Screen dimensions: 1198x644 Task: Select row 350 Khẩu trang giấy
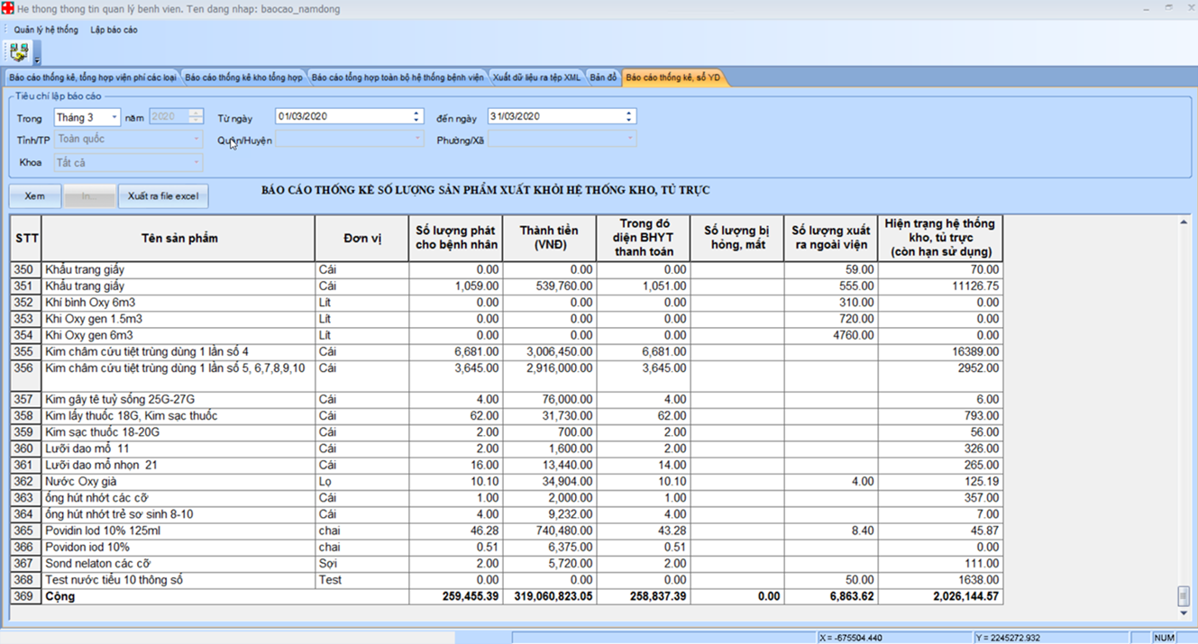click(507, 269)
